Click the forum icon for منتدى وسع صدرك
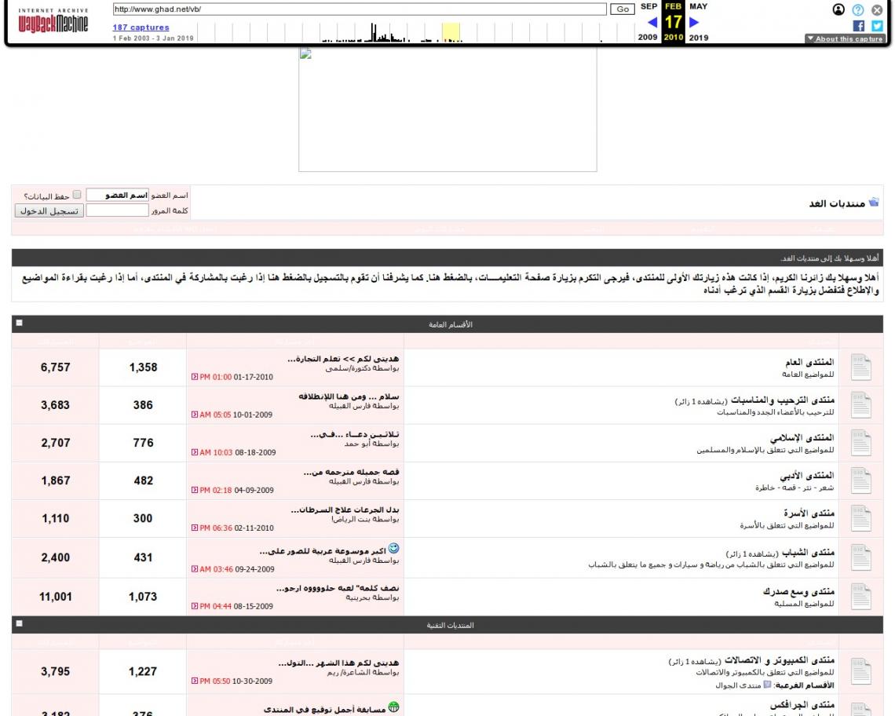 (x=860, y=596)
